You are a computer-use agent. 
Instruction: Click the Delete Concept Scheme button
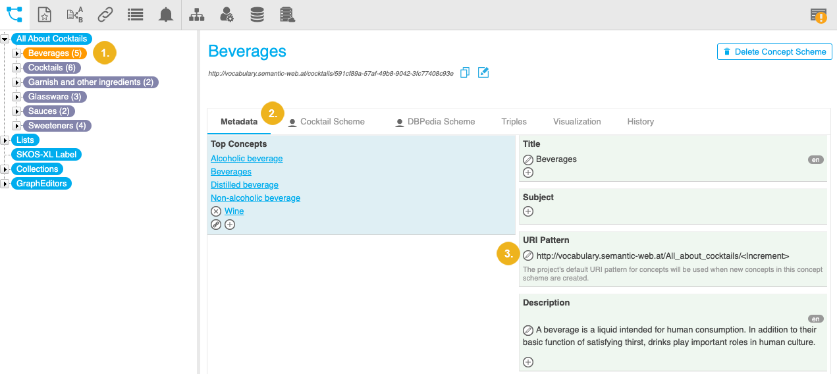(x=774, y=52)
